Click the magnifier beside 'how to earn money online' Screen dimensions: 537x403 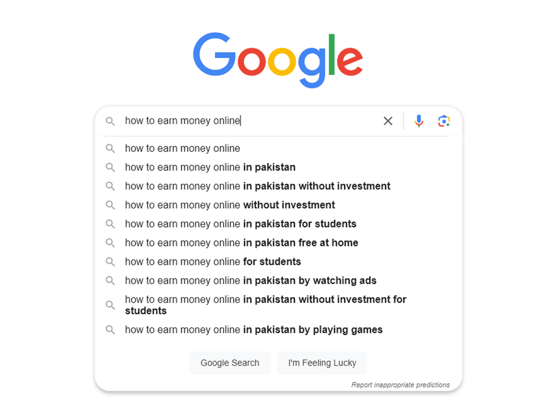point(110,148)
